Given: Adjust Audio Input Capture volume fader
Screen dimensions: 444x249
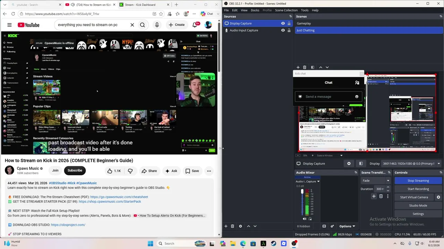Looking at the screenshot, I should pyautogui.click(x=302, y=191).
